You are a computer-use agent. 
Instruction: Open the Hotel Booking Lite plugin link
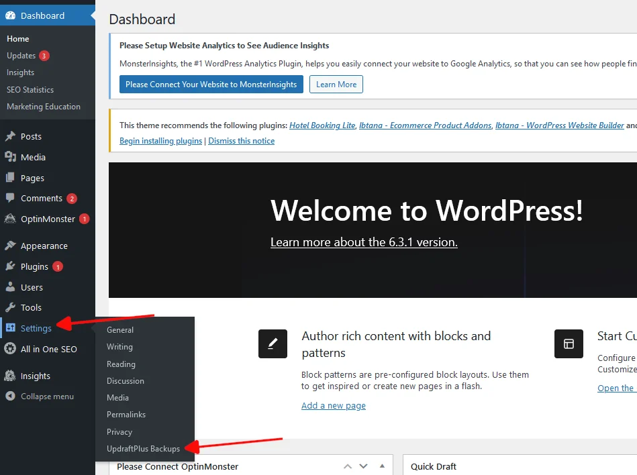coord(322,125)
